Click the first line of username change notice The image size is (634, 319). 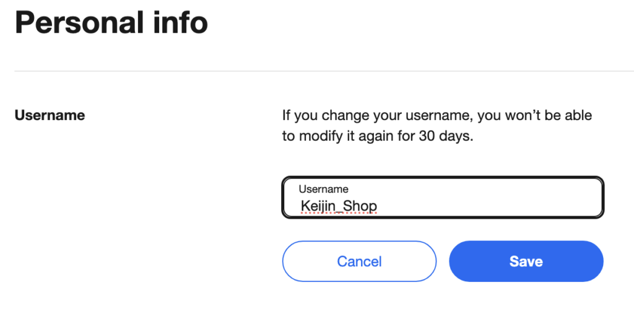pyautogui.click(x=437, y=115)
